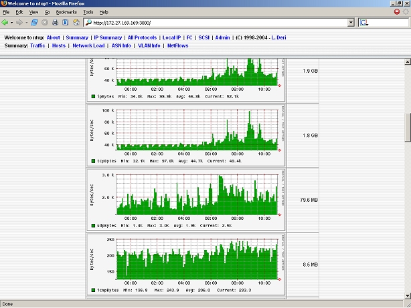
Task: Open the Back button history dropdown arrow
Action: [x=13, y=23]
